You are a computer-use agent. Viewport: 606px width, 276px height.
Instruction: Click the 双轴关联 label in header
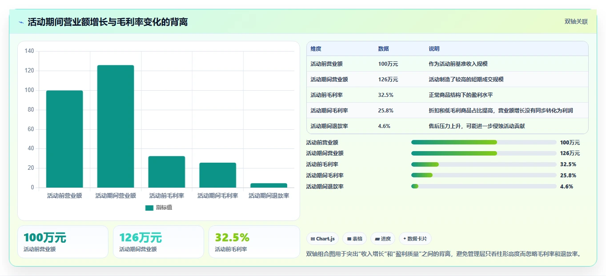pyautogui.click(x=576, y=22)
